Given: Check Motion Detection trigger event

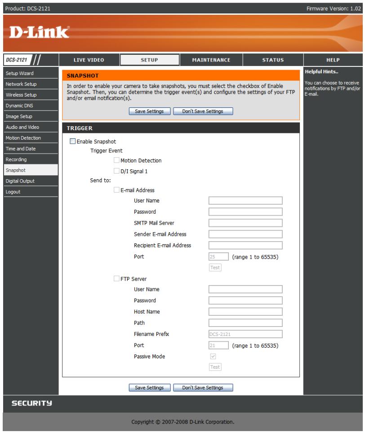Looking at the screenshot, I should (116, 160).
